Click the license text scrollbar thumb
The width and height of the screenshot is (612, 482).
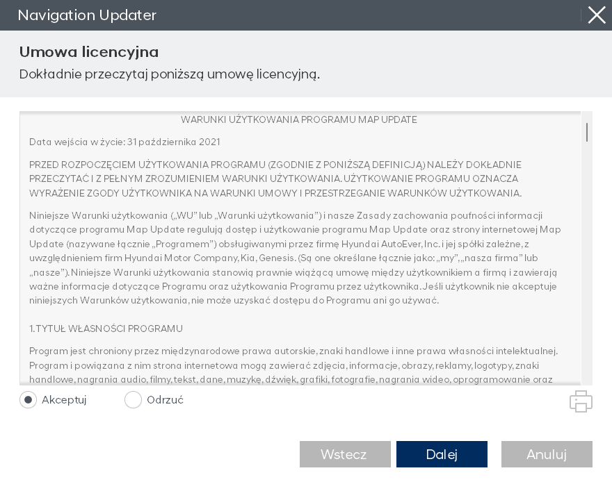click(x=587, y=132)
